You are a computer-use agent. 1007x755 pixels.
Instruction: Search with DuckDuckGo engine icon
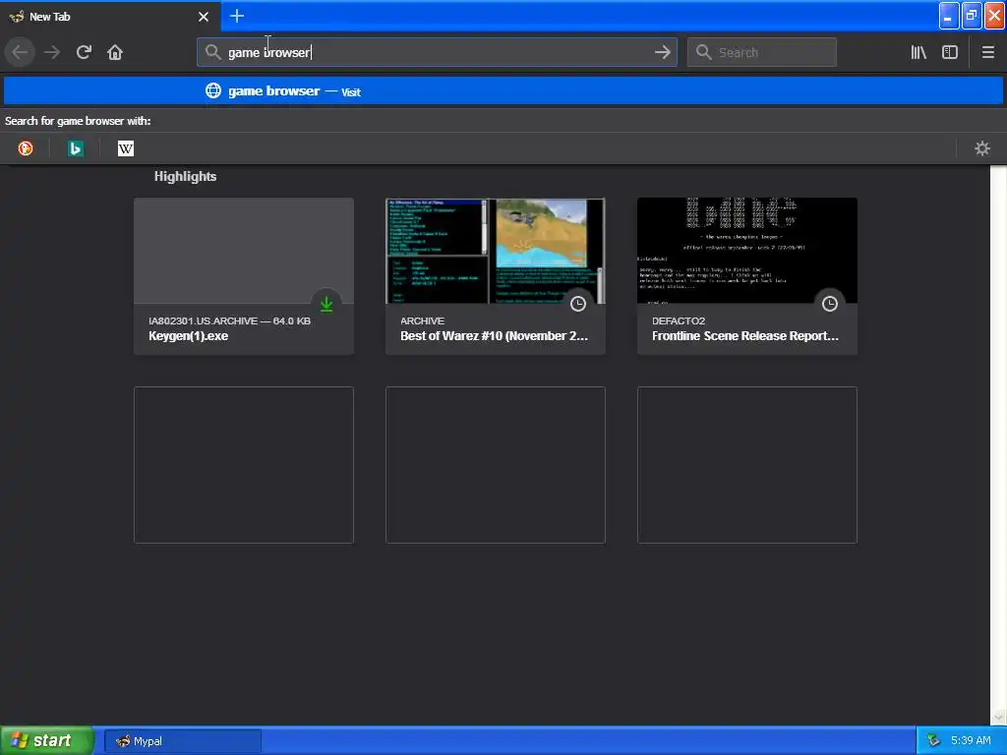[26, 148]
